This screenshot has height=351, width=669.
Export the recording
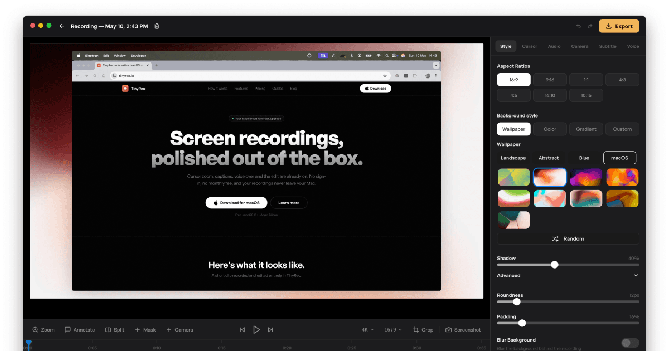[x=619, y=26]
